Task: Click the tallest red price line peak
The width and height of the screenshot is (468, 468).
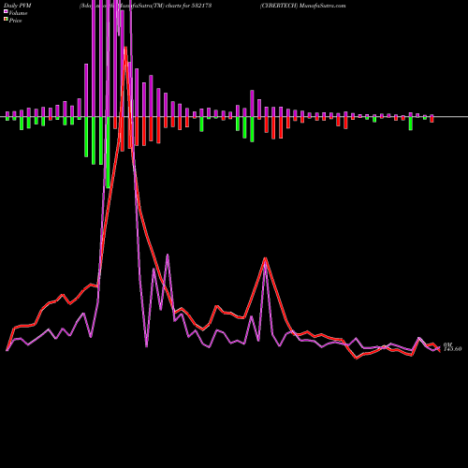Action: pos(125,48)
